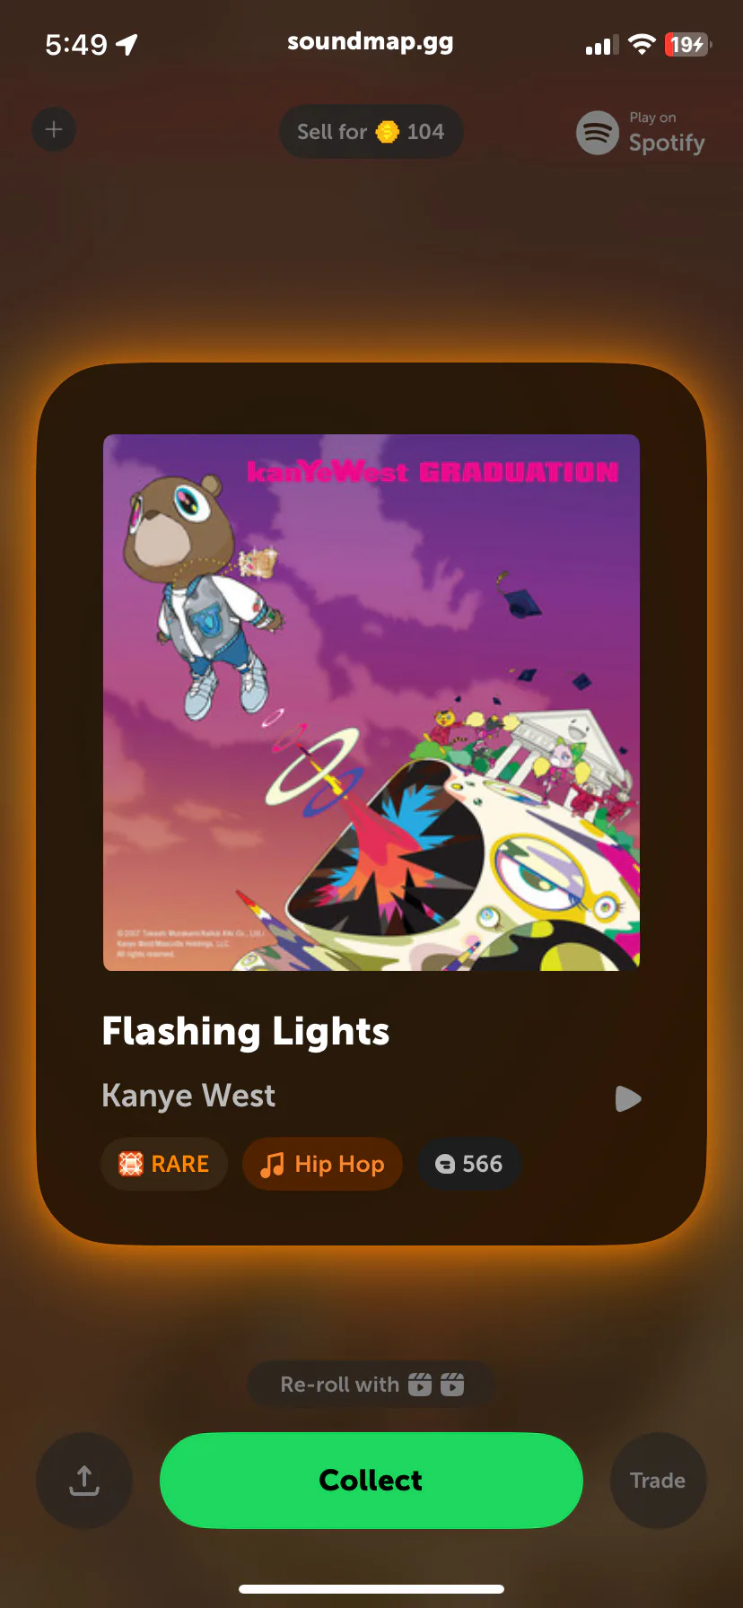
Task: Tap the soundmap.gg address at top
Action: 371,42
